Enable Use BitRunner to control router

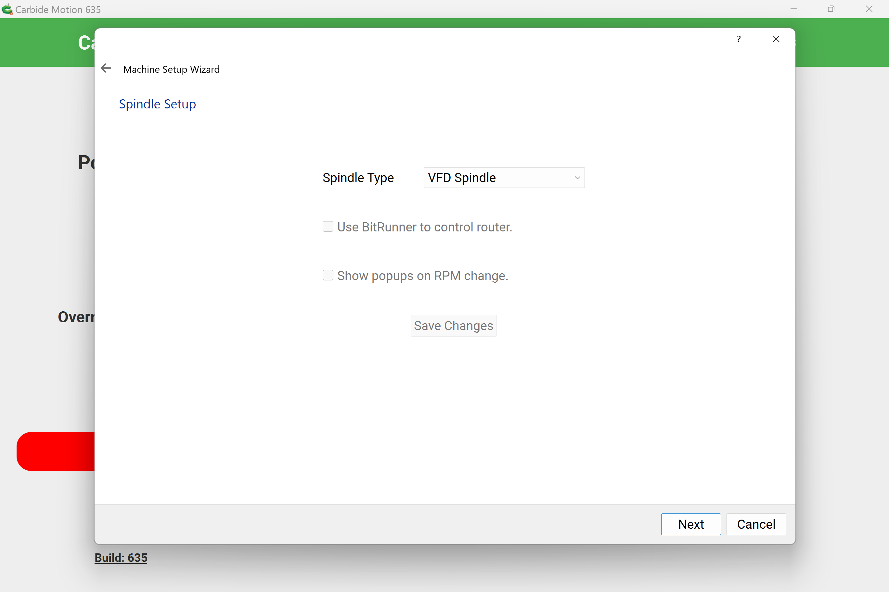328,227
